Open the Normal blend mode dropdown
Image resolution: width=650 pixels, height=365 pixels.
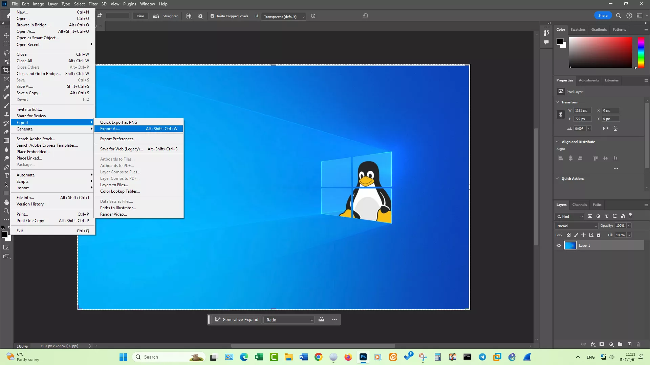pos(577,226)
